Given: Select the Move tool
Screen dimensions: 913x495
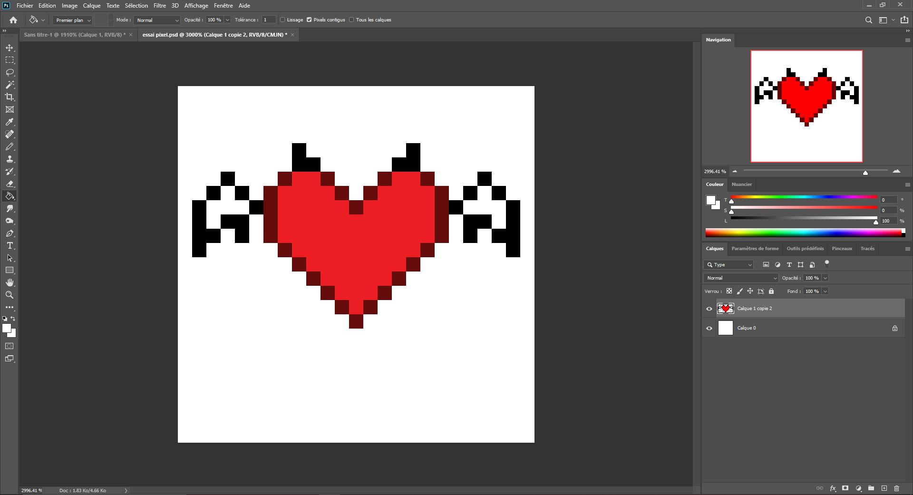Looking at the screenshot, I should (10, 48).
